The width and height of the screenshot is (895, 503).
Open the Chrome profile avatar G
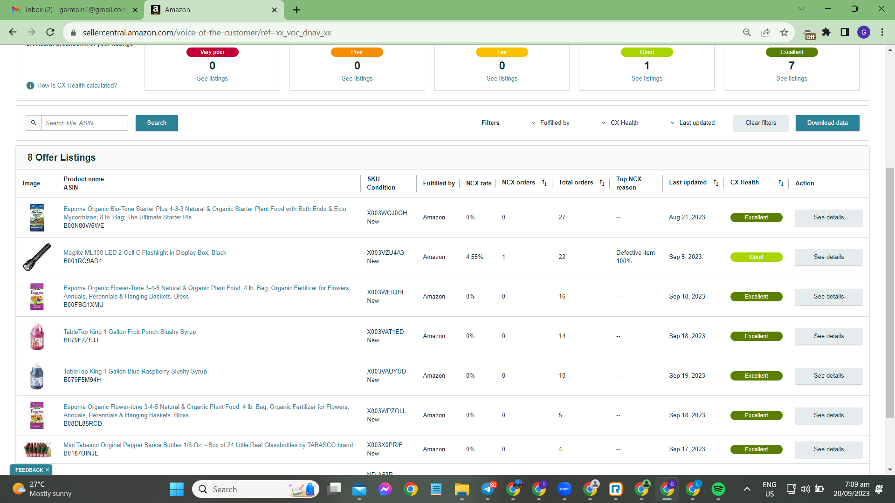click(863, 32)
